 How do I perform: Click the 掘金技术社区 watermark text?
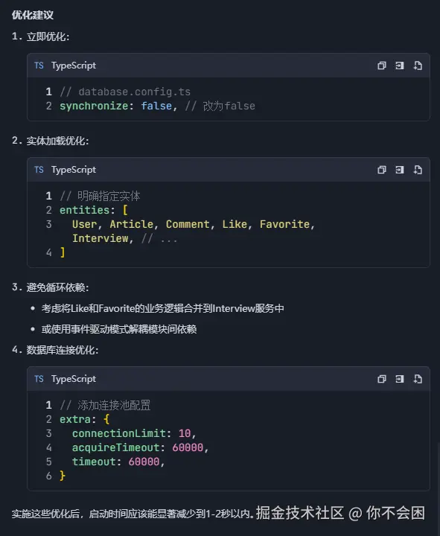point(300,513)
